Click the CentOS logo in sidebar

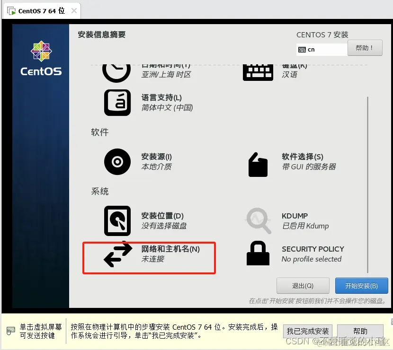(x=41, y=58)
